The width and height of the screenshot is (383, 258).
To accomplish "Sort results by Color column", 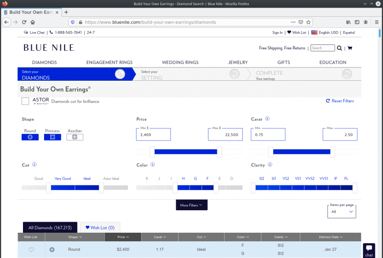I will pos(243,237).
